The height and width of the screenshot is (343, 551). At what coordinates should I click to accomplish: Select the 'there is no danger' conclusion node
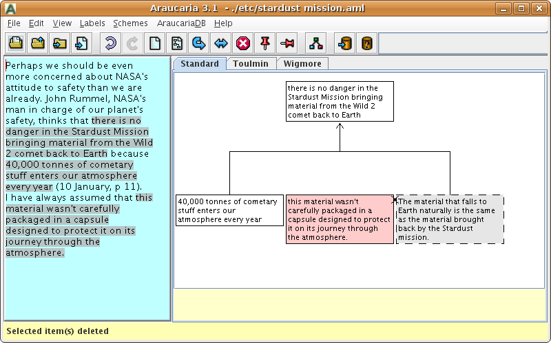pyautogui.click(x=340, y=101)
